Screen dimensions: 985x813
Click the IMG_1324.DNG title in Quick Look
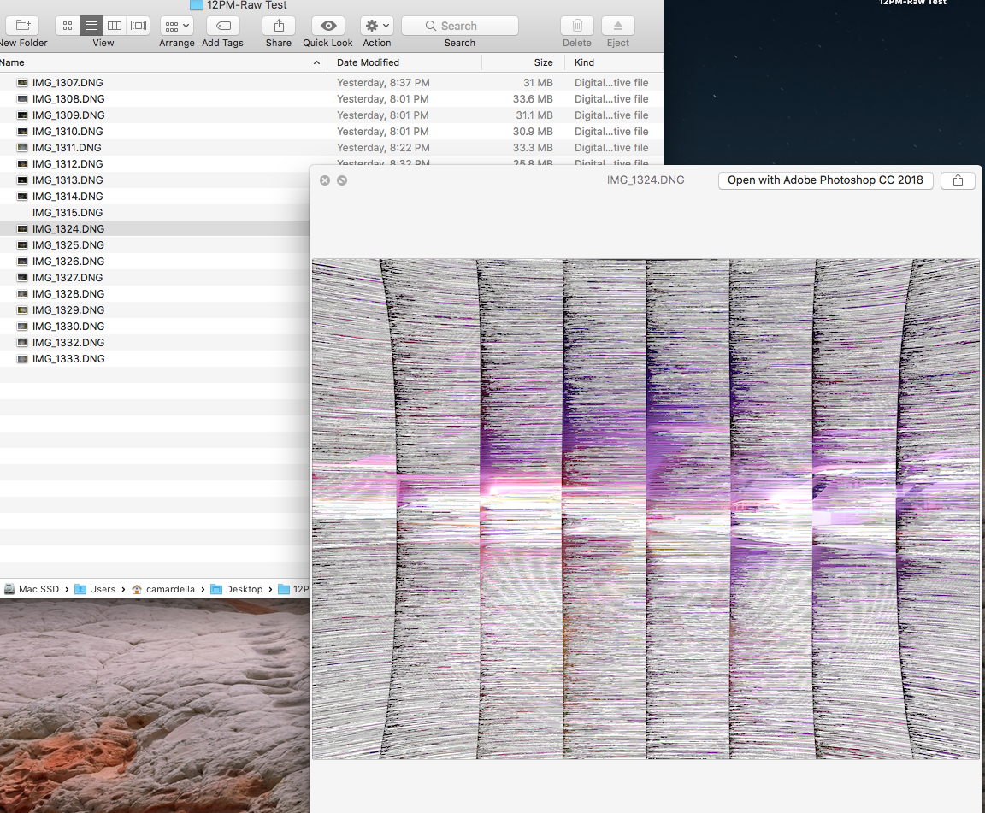click(x=646, y=180)
